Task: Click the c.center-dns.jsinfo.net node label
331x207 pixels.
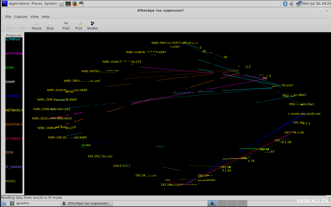Action: point(304,114)
